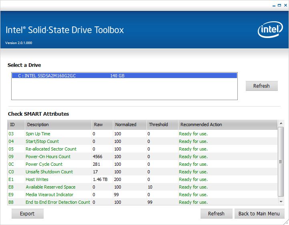Select the Re-allocated Sector Count attribute

click(142, 149)
